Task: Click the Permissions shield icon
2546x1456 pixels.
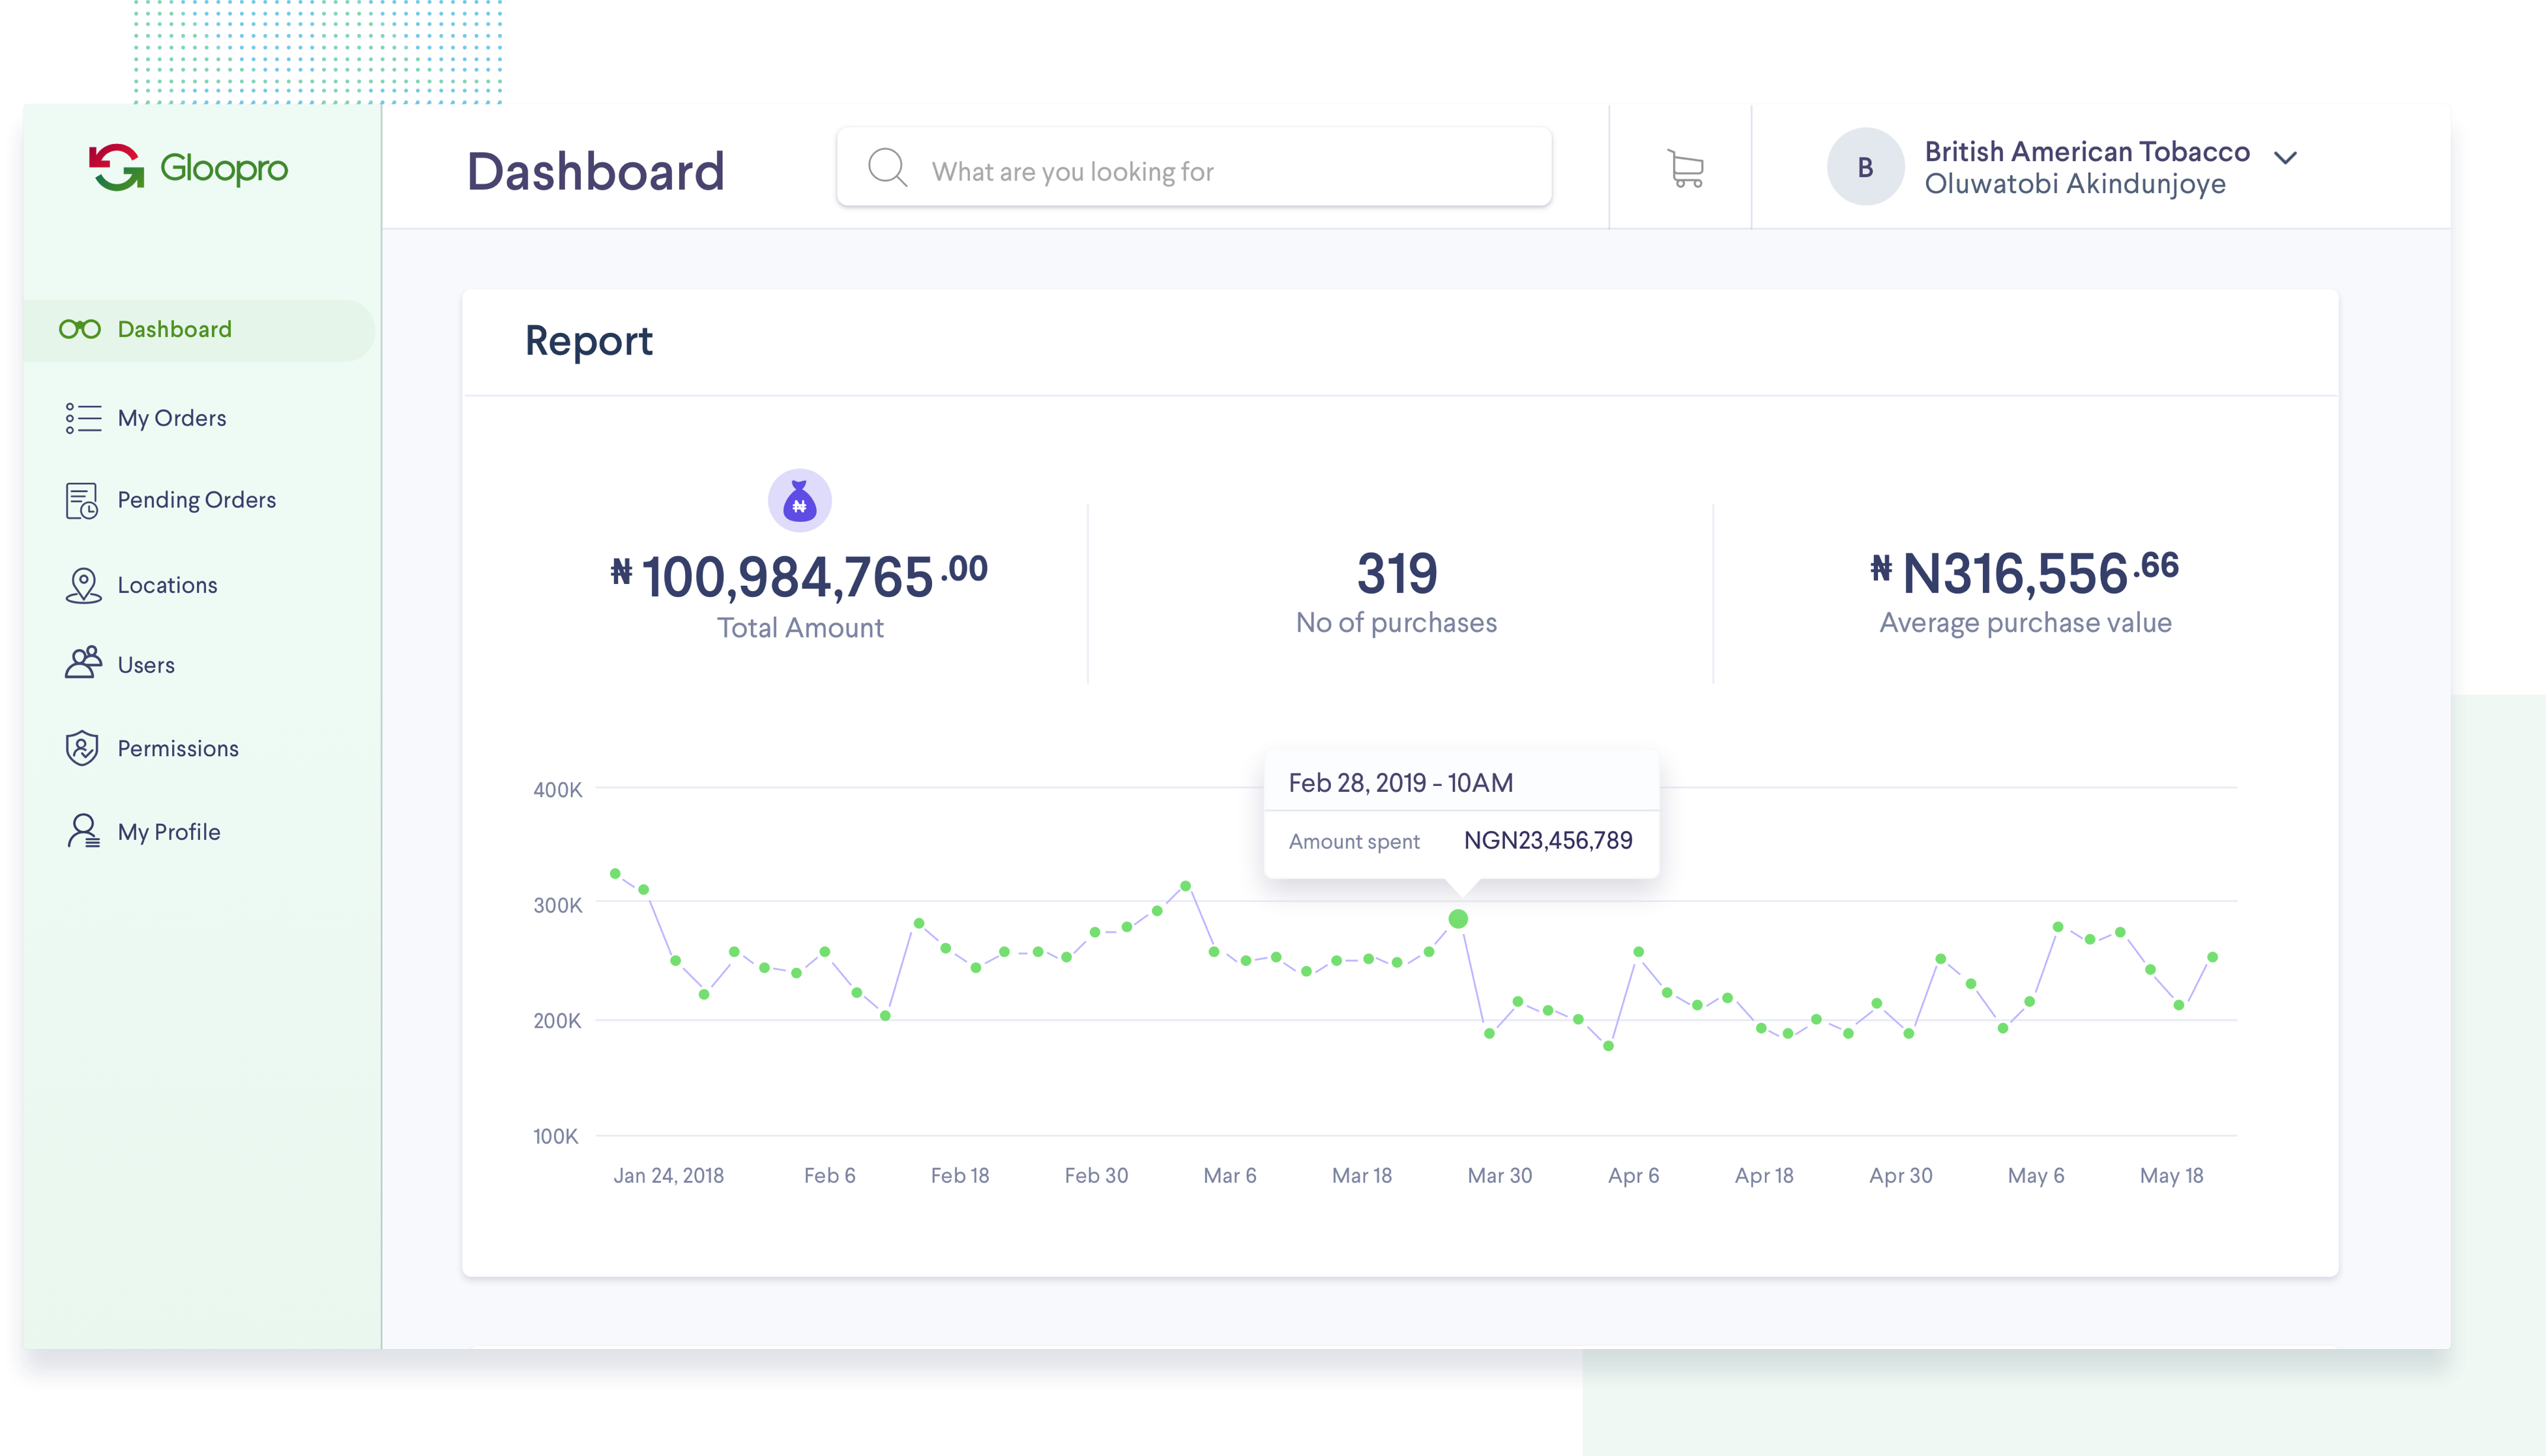Action: (x=82, y=748)
